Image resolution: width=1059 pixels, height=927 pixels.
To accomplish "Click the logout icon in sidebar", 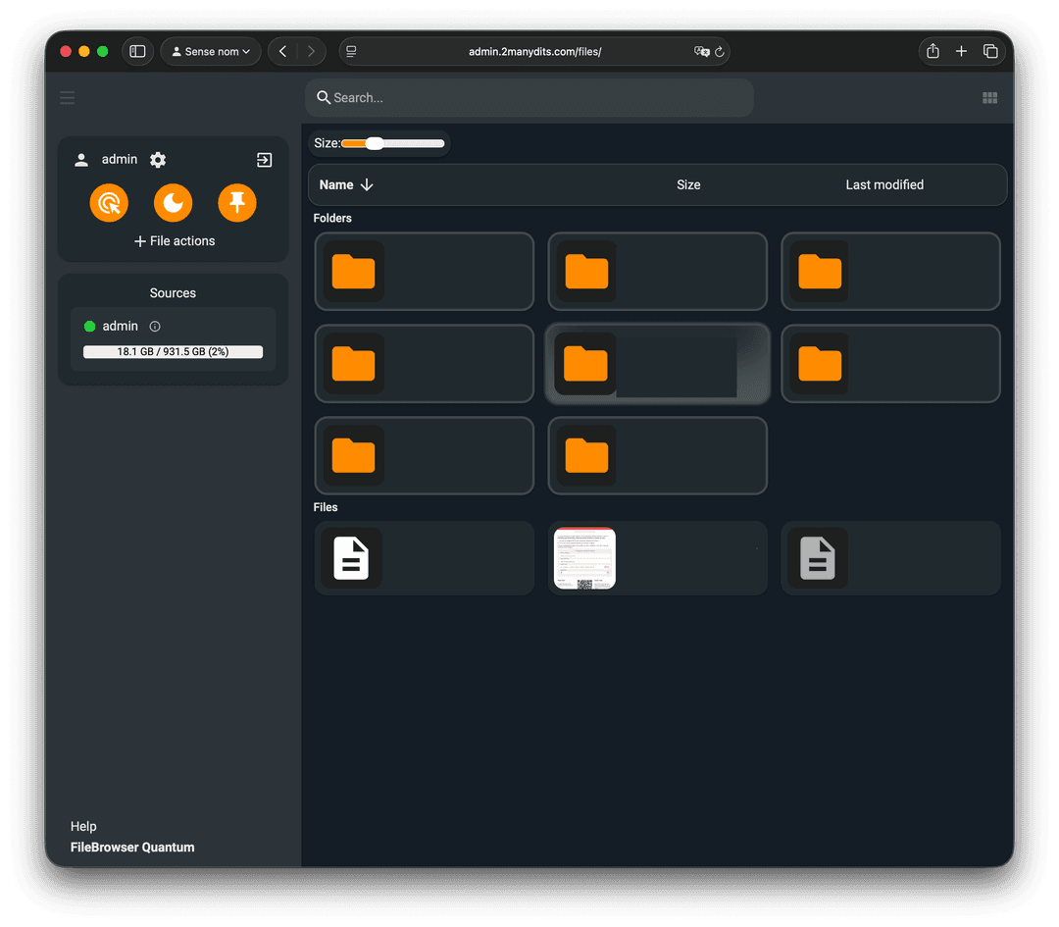I will click(x=264, y=160).
